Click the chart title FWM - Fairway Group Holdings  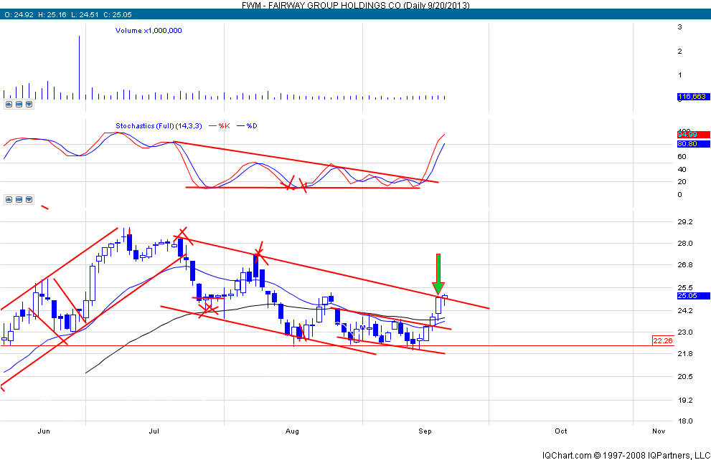(x=354, y=5)
